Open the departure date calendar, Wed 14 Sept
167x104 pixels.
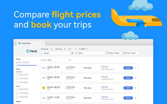click(x=114, y=53)
